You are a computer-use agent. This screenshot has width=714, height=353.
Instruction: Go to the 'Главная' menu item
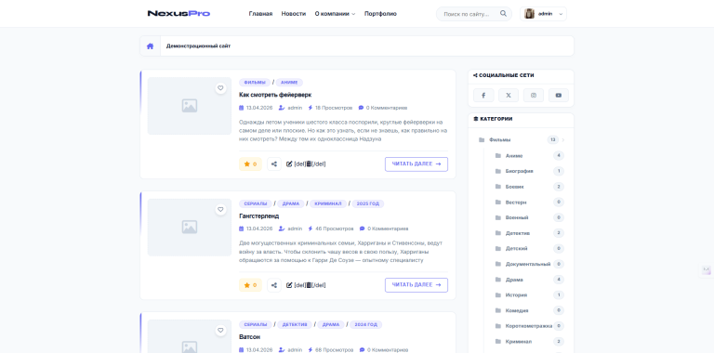coord(260,14)
